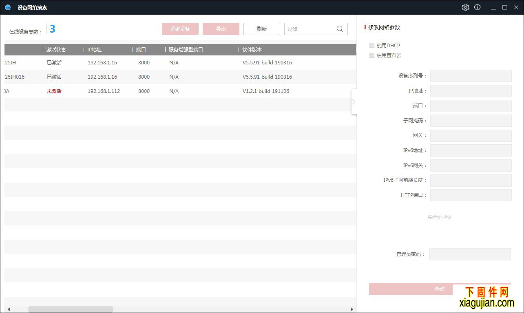Select the row with 192.168.1.112
The width and height of the screenshot is (524, 313).
[180, 91]
